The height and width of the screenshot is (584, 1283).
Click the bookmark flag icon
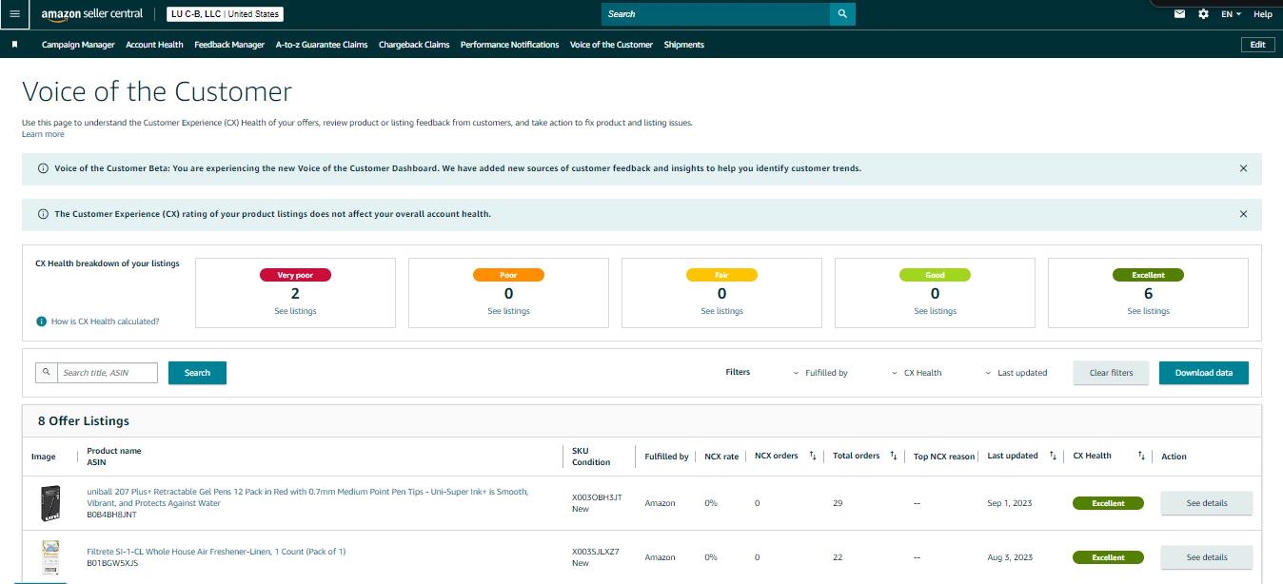coord(14,45)
